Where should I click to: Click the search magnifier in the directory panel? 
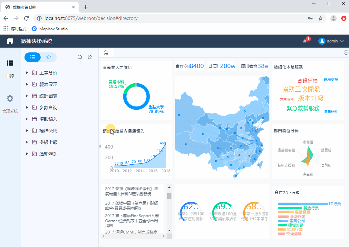[80, 57]
